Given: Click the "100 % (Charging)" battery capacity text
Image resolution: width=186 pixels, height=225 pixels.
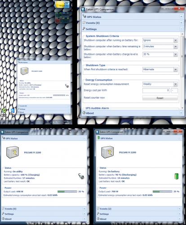Looking at the screenshot, I should (x=30, y=175).
